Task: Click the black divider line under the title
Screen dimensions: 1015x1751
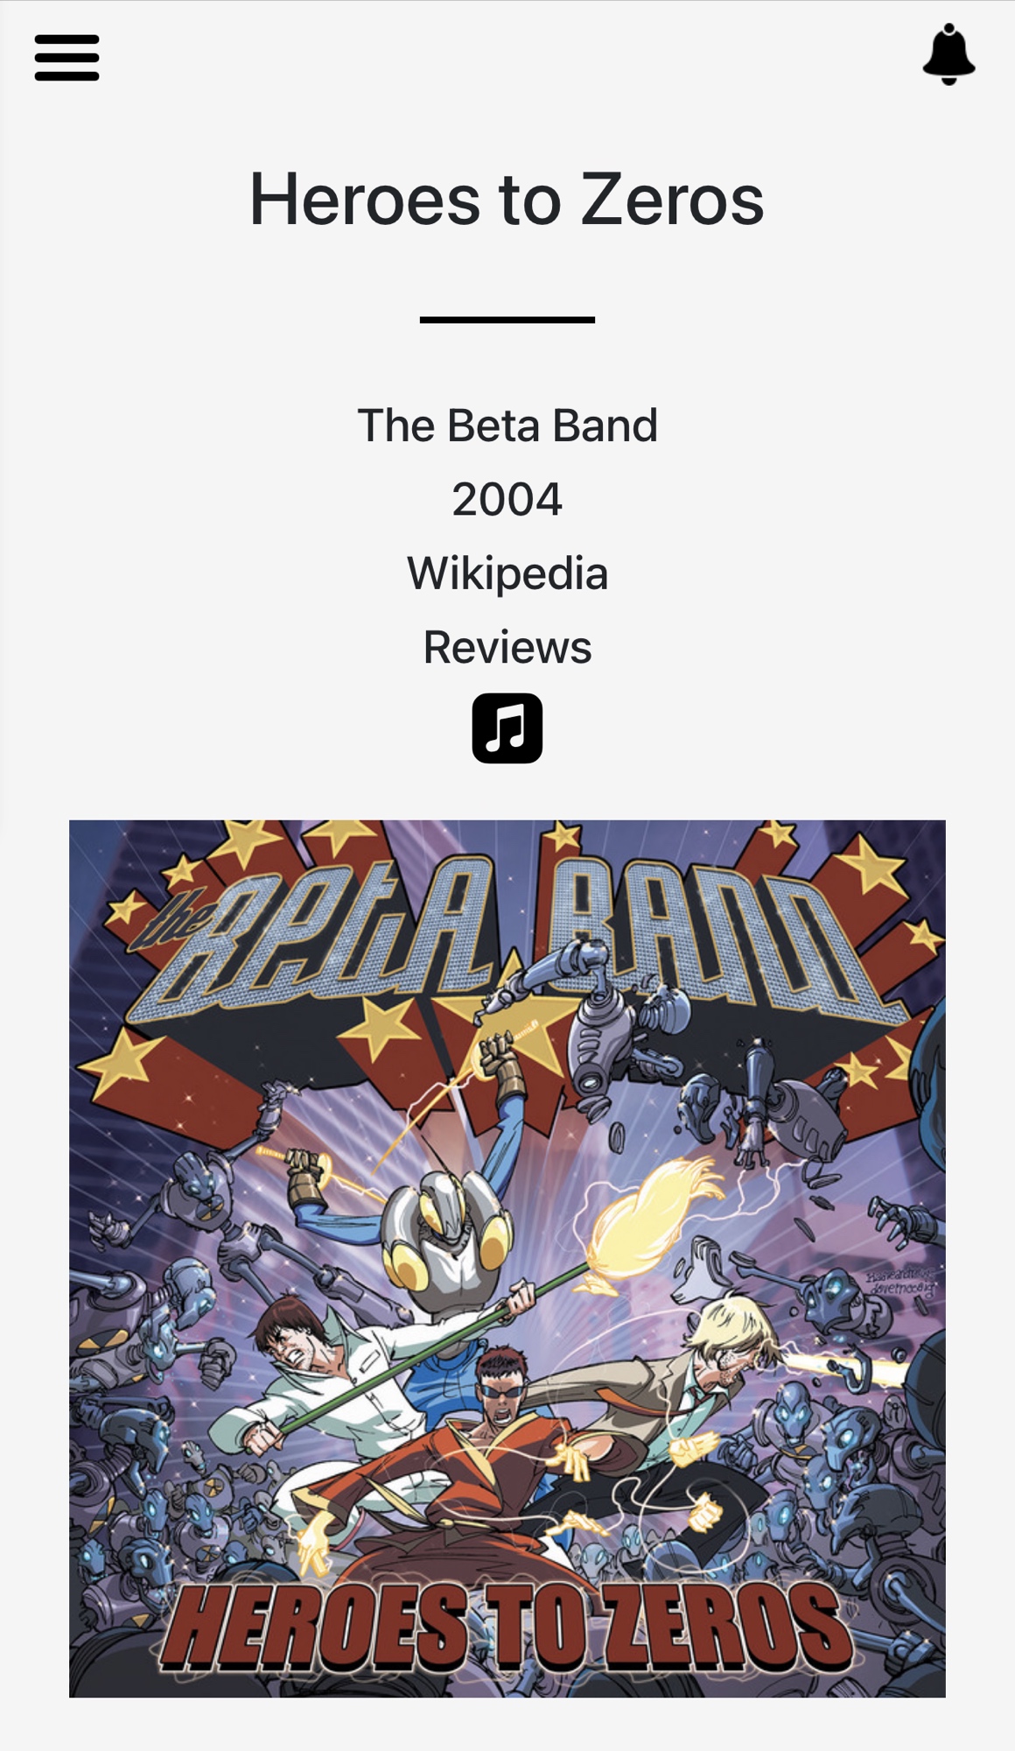Action: tap(507, 320)
